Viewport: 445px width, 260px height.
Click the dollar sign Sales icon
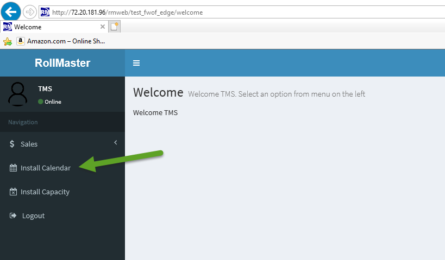[x=12, y=144]
